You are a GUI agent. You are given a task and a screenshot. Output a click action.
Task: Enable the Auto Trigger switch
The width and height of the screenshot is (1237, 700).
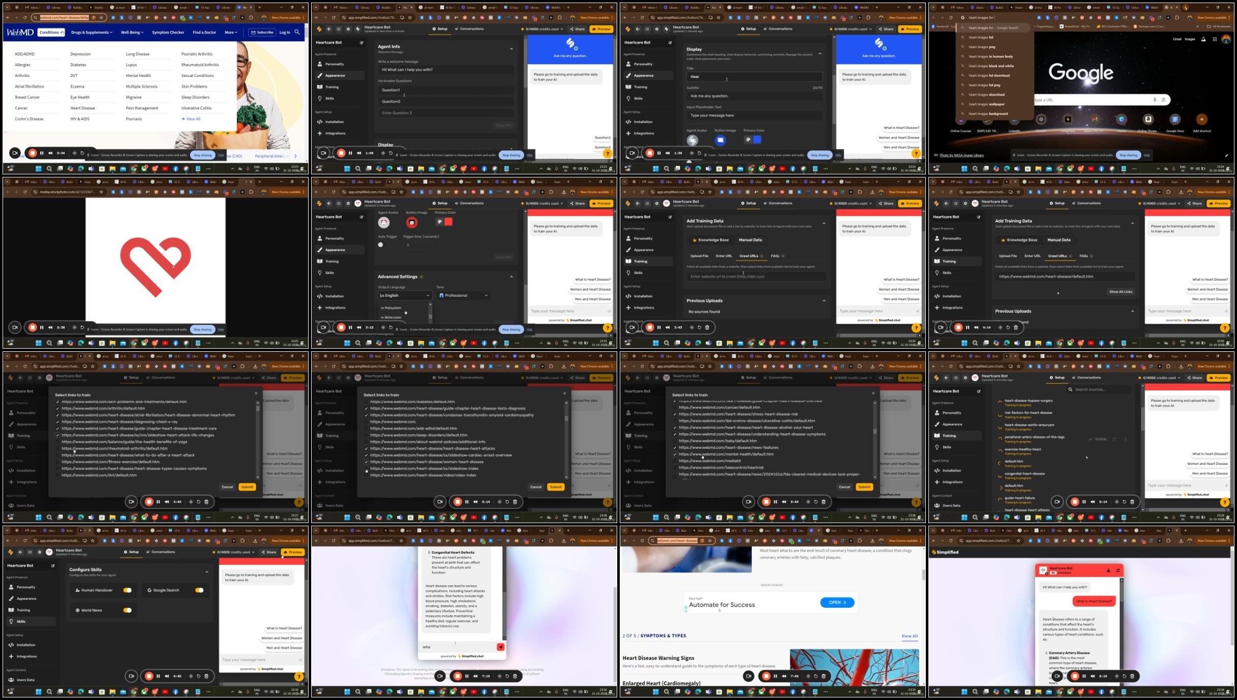pyautogui.click(x=381, y=245)
